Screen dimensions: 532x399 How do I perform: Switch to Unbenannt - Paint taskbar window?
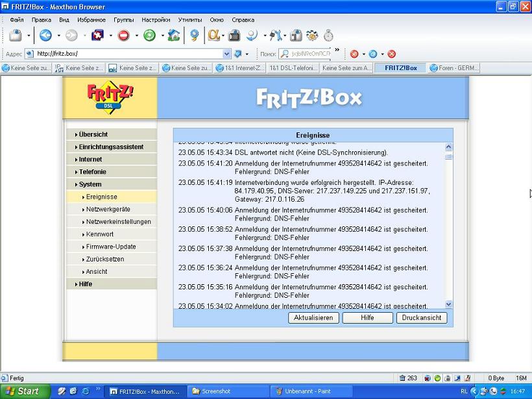pos(311,391)
